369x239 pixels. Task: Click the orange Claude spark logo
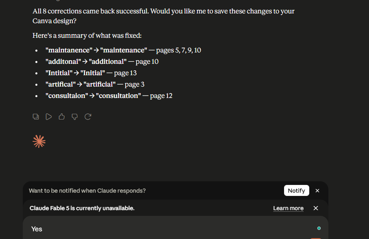pos(39,141)
